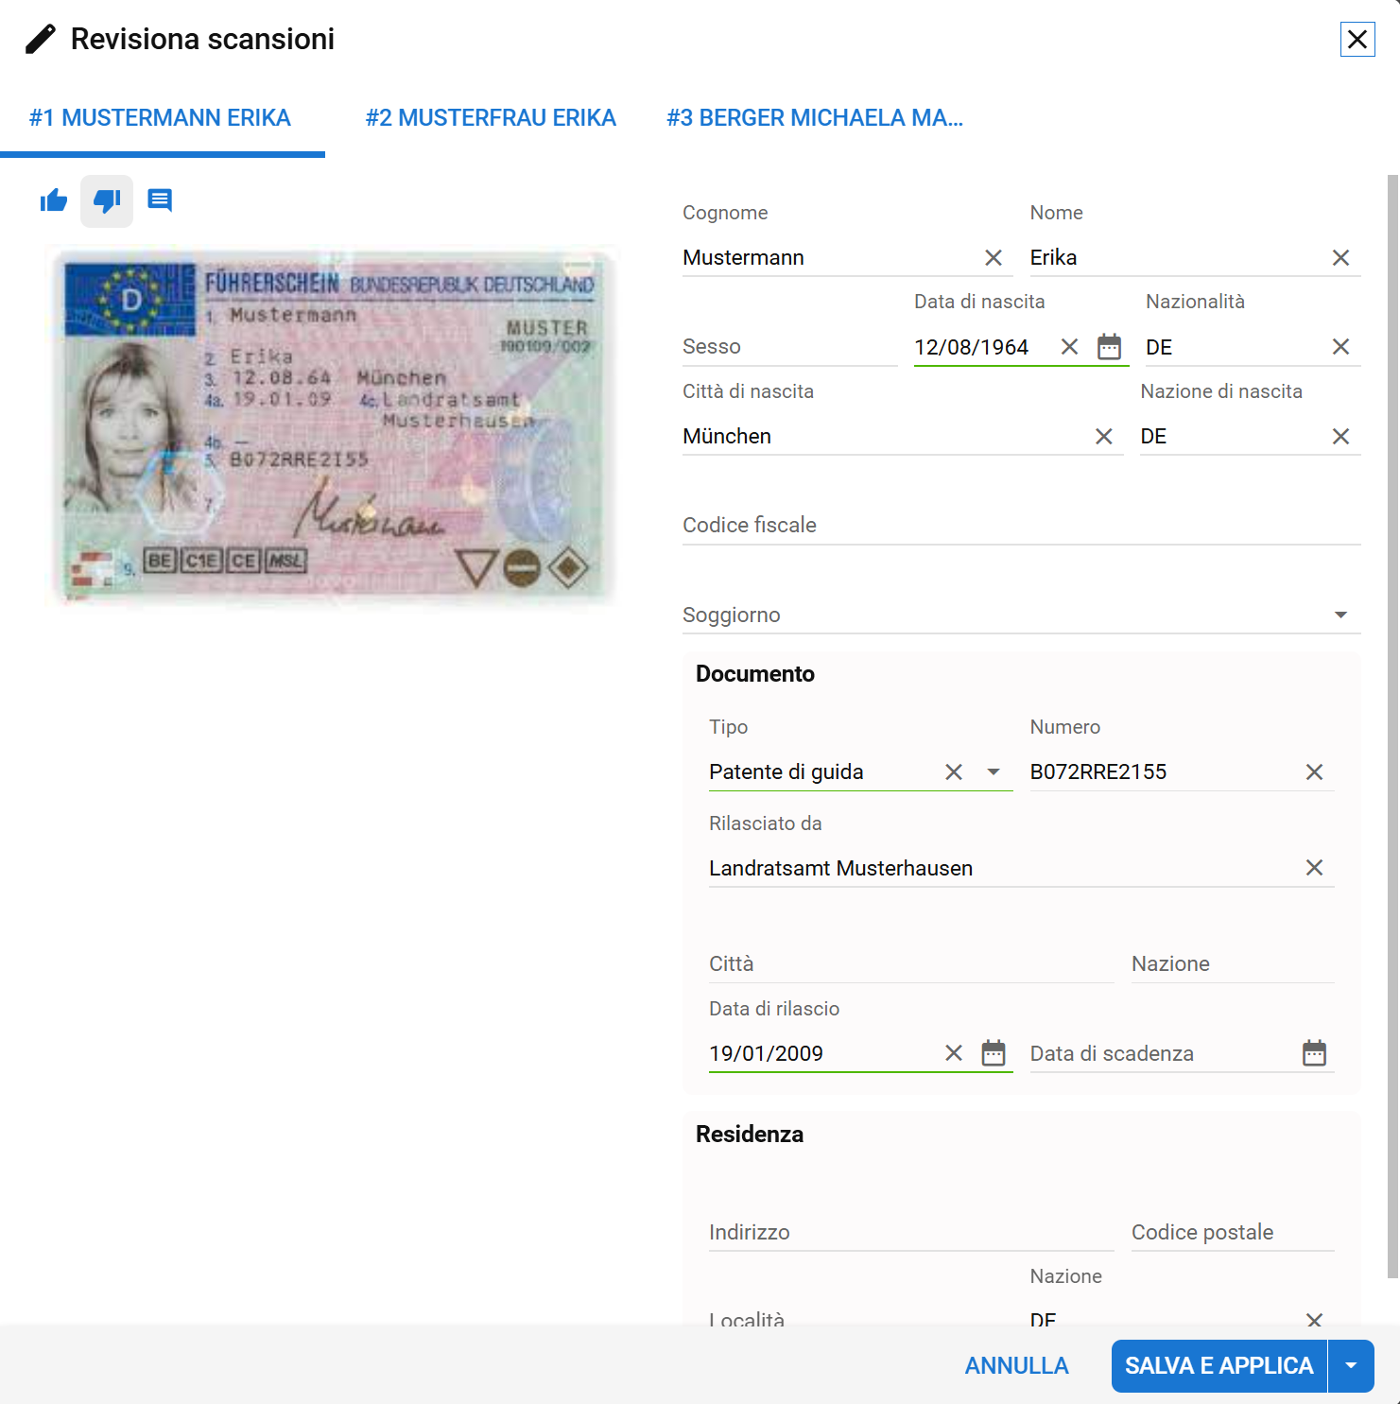Expand the Tipo document type dropdown
This screenshot has height=1404, width=1400.
click(x=994, y=772)
